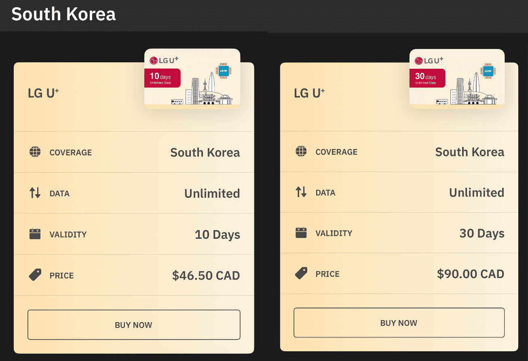
Task: Click the South Korea page heading
Action: pyautogui.click(x=63, y=14)
